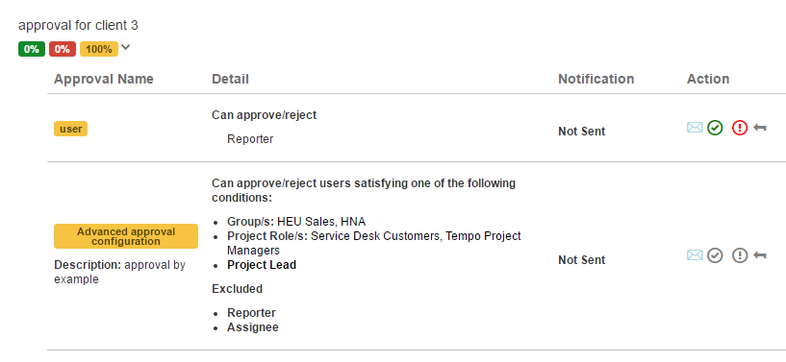Screen dimensions: 786x362
Task: Click grey reject exclamation icon for Advanced approval
Action: [x=740, y=255]
